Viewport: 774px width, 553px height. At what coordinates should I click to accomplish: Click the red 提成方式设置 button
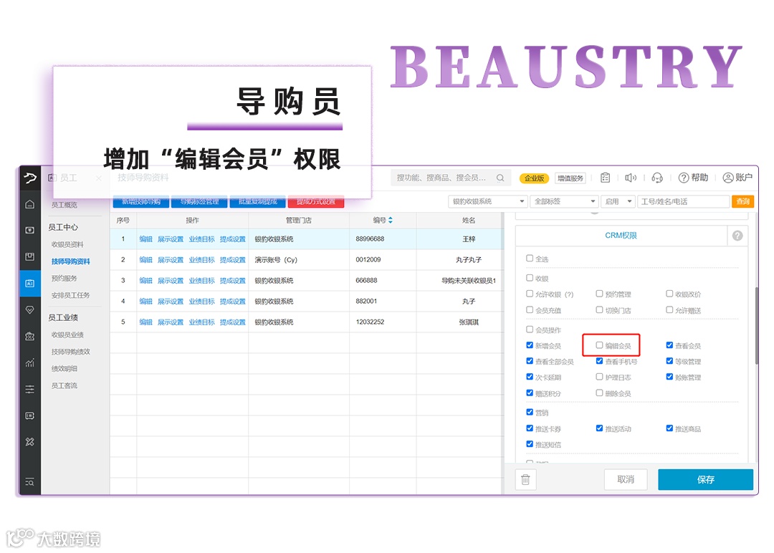click(316, 201)
